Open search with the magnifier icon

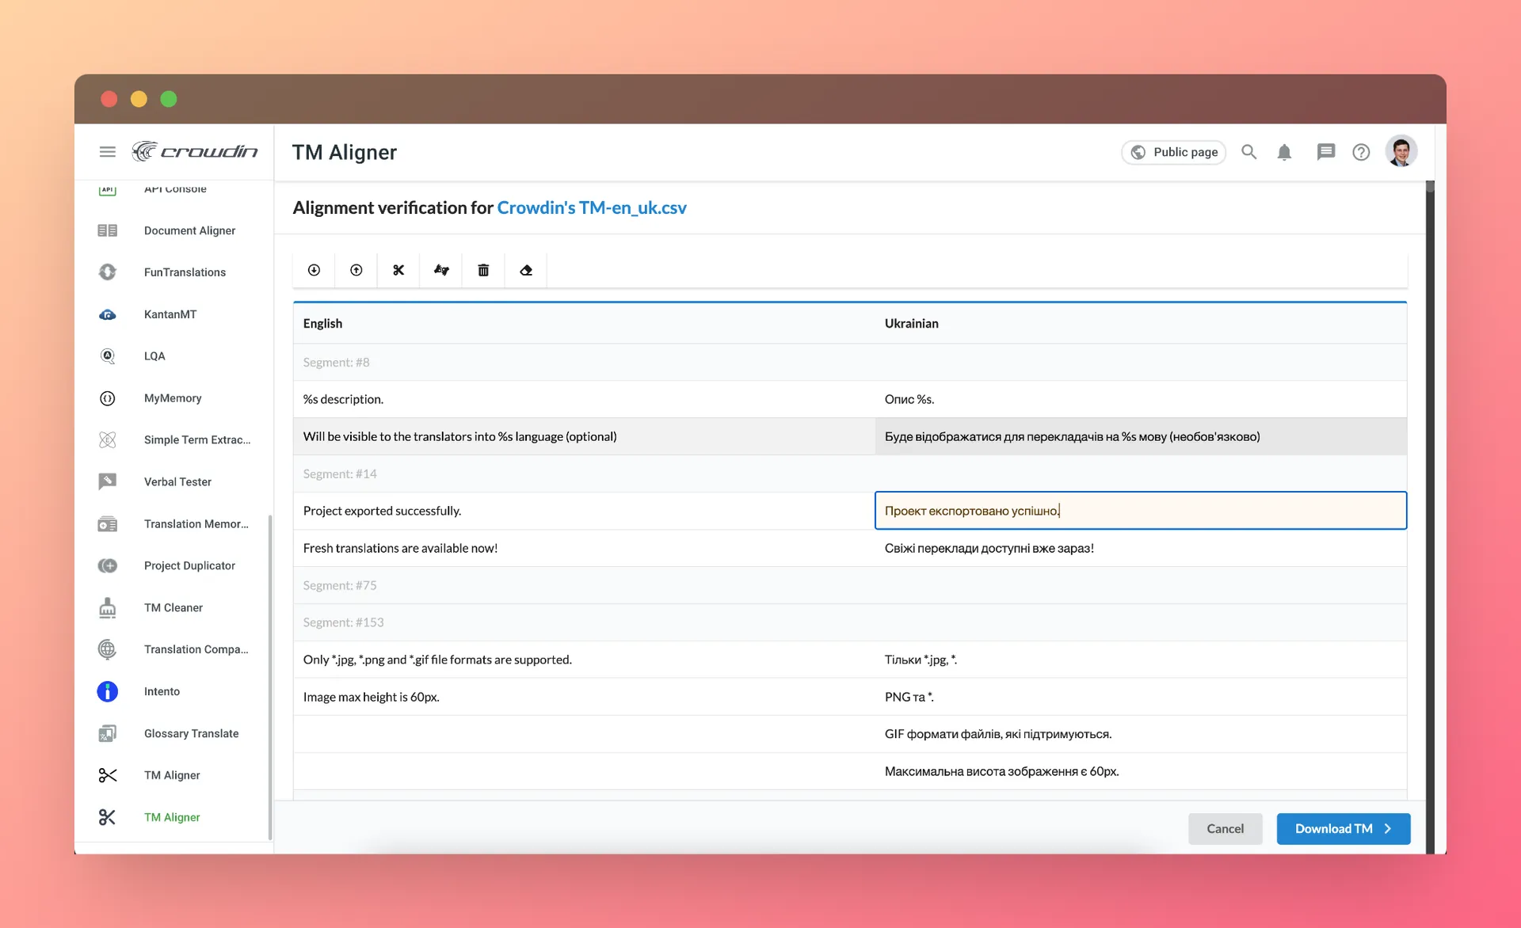tap(1248, 151)
